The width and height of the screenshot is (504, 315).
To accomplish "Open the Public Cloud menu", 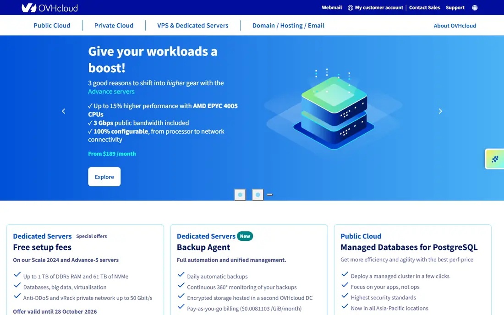I will coord(52,25).
